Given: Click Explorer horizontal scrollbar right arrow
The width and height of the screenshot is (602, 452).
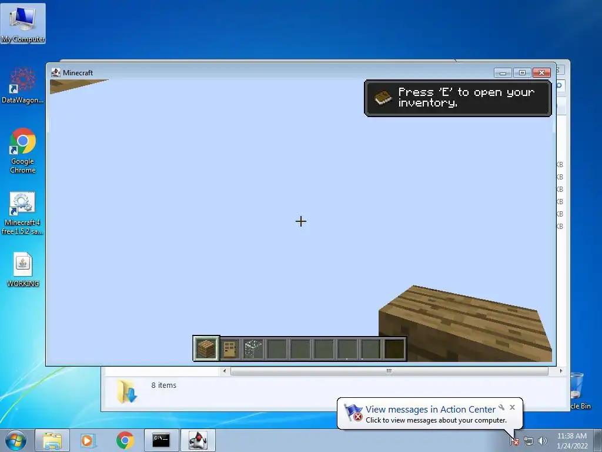Looking at the screenshot, I should click(x=561, y=371).
